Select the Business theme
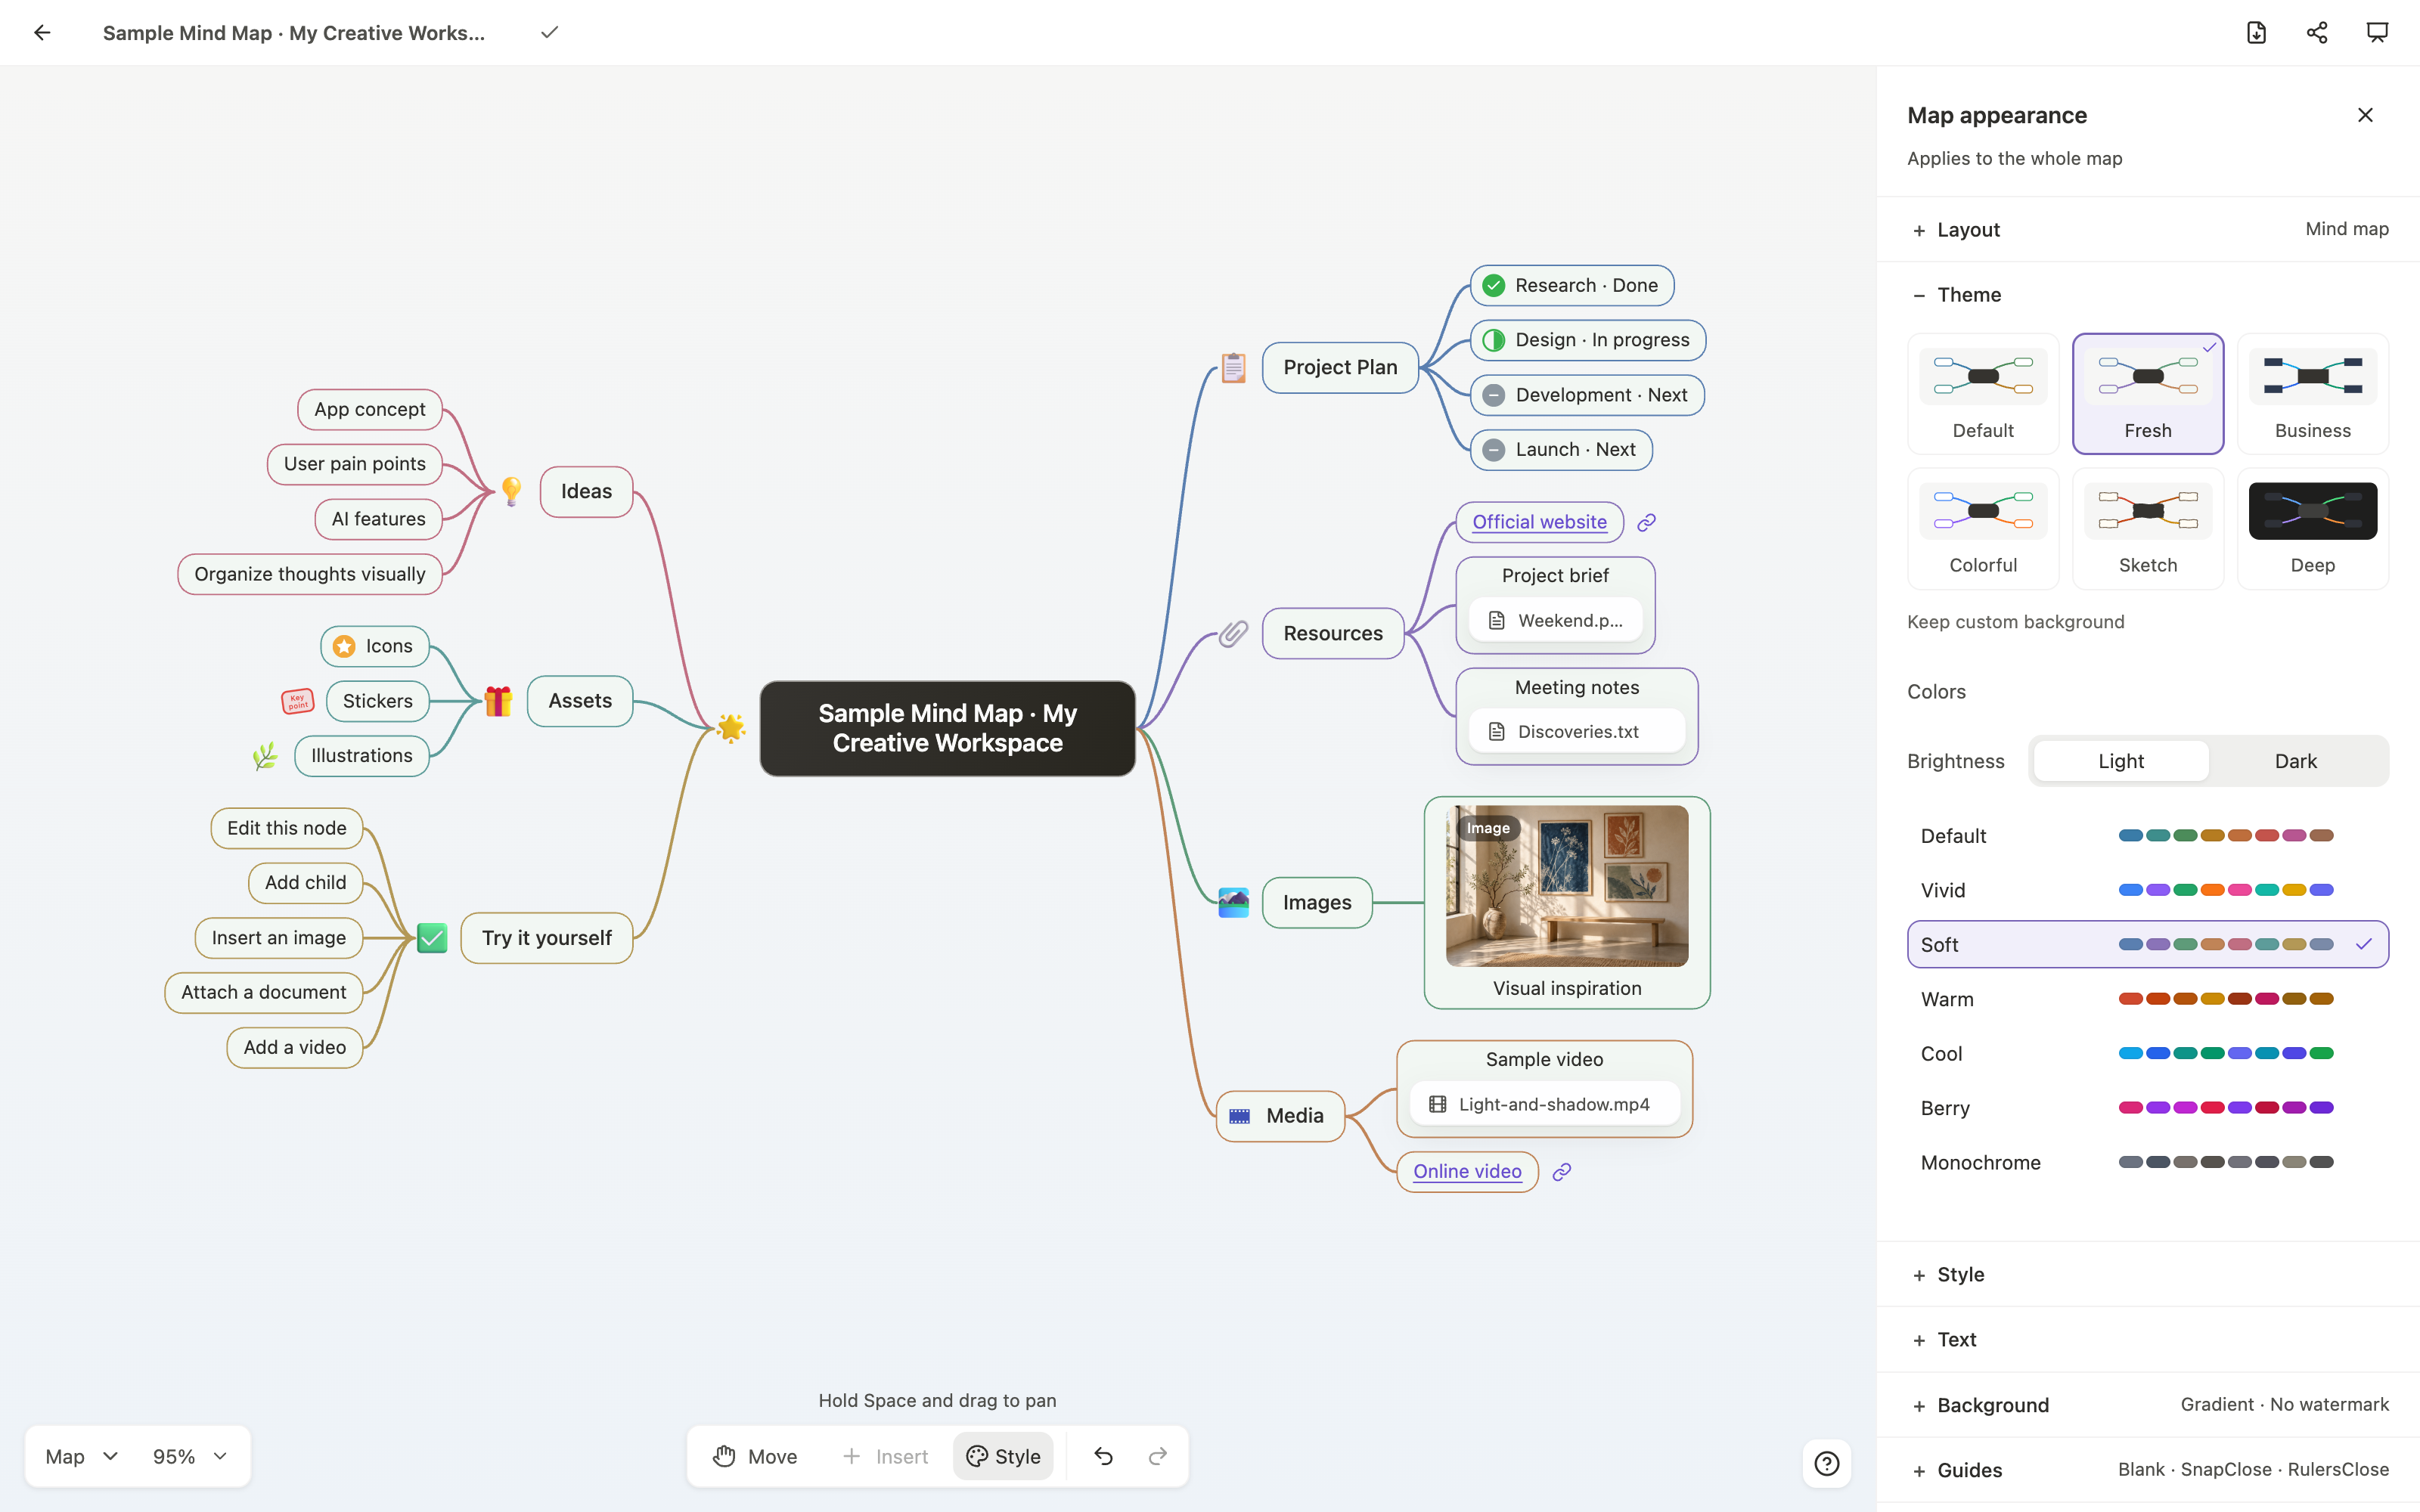 click(2312, 393)
